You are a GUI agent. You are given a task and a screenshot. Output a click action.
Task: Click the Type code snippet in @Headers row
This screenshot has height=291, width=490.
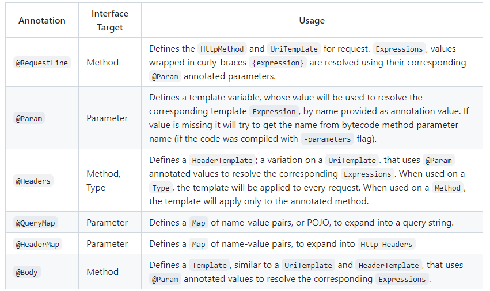161,188
